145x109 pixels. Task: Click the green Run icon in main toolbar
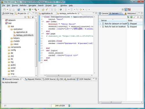30,10
